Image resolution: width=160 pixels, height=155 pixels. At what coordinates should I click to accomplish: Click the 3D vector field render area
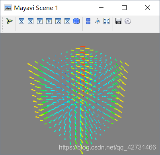(80, 94)
